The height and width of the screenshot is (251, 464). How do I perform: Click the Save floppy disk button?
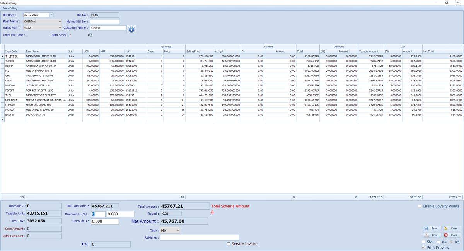431,228
